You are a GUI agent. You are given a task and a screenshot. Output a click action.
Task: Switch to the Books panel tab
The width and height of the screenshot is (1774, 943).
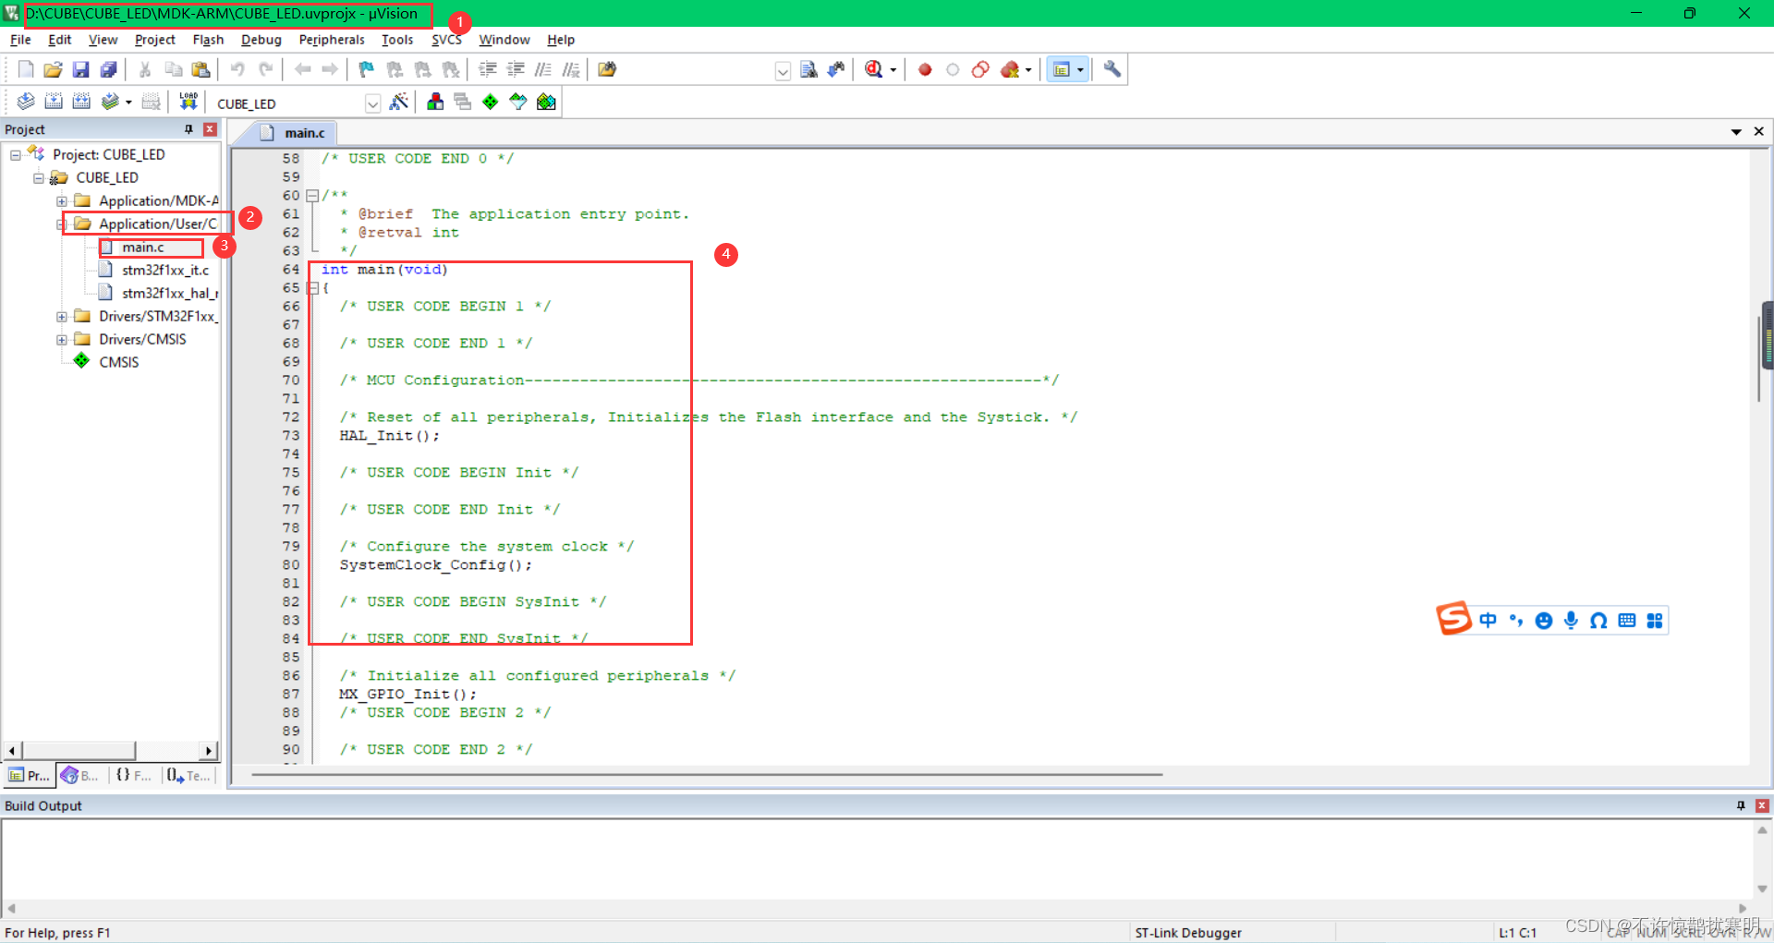80,776
